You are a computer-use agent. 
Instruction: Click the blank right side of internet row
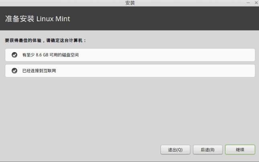[x=181, y=71]
